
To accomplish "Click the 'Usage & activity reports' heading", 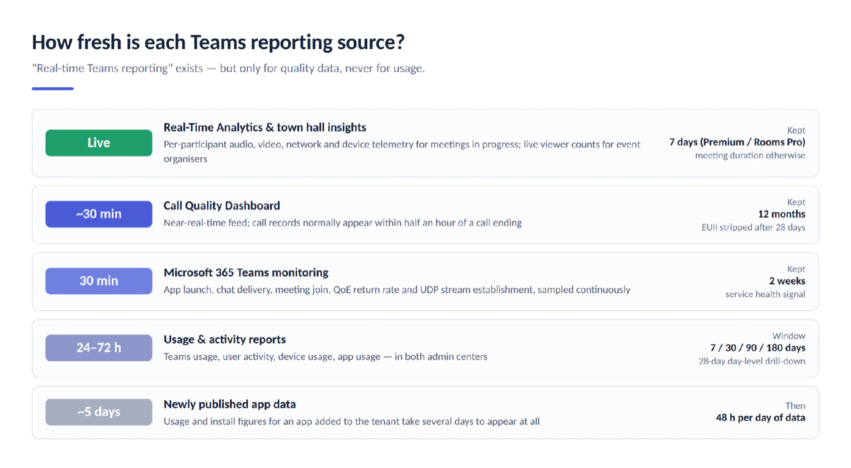I will point(225,339).
